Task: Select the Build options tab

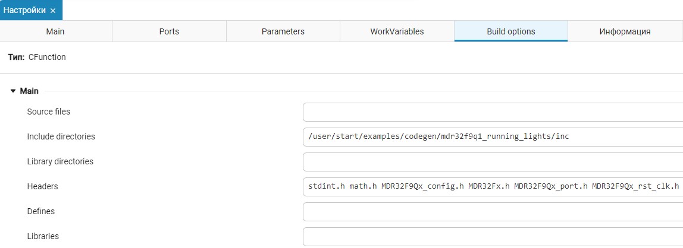Action: [x=510, y=31]
